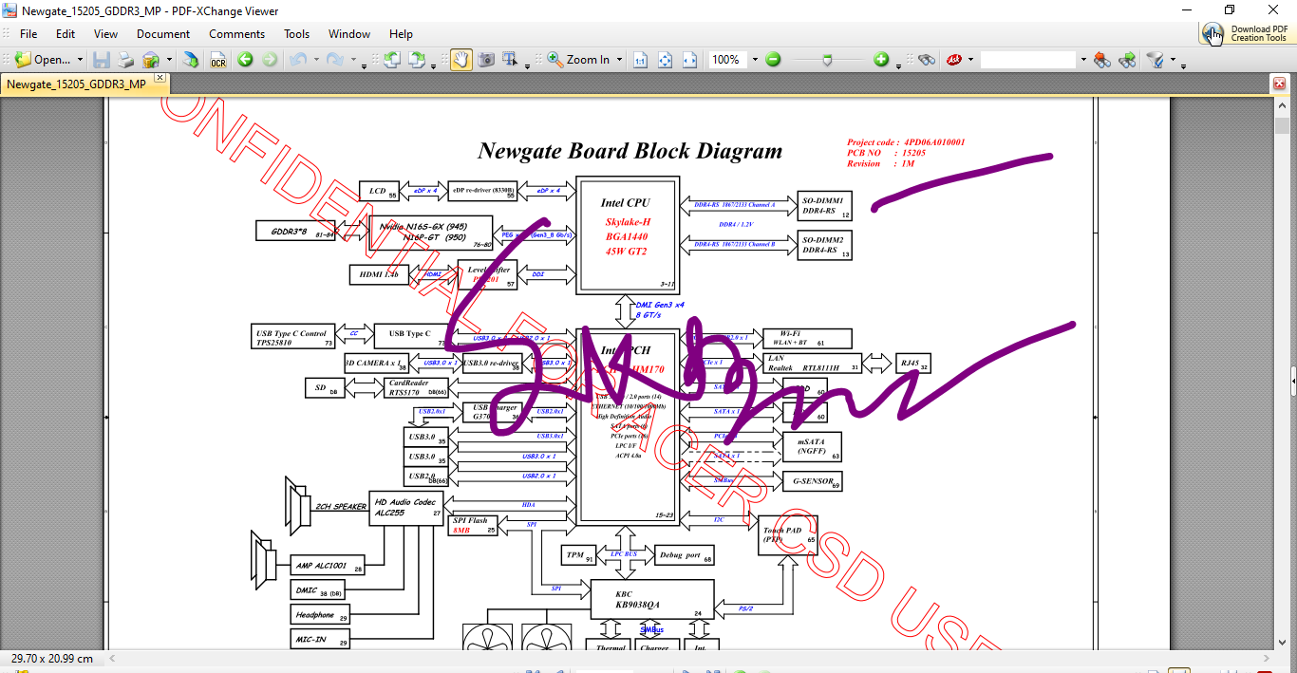Fit the whole page in window

(665, 60)
